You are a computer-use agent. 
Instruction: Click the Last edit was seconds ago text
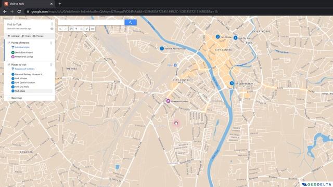click(x=19, y=29)
